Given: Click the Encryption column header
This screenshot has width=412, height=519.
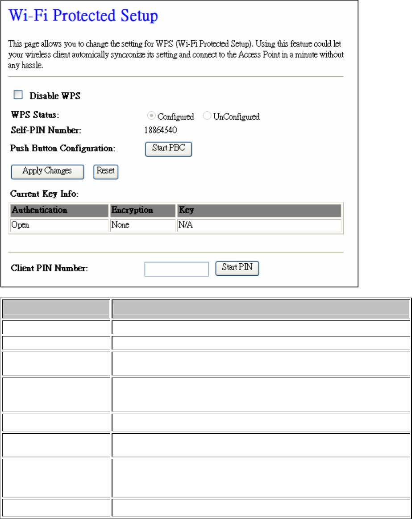Looking at the screenshot, I should tap(143, 211).
